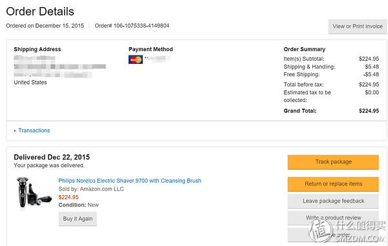The image size is (388, 246).
Task: Open the Track package button
Action: (333, 162)
